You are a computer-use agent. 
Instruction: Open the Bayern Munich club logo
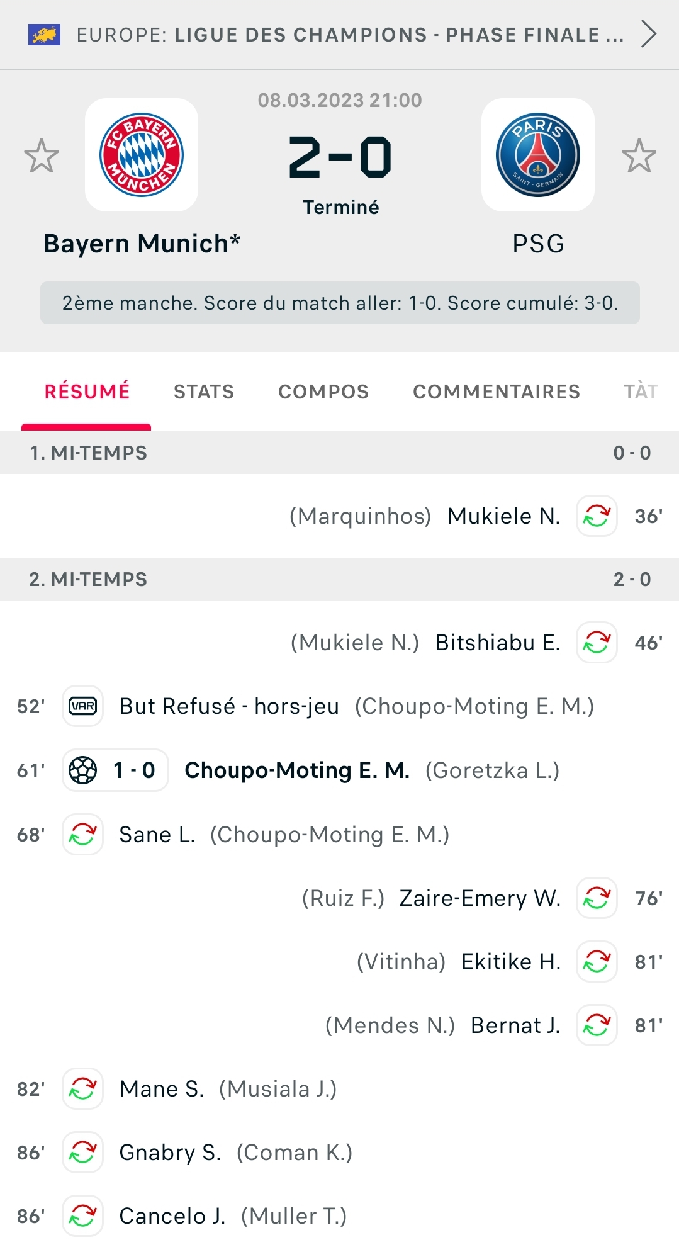(142, 155)
